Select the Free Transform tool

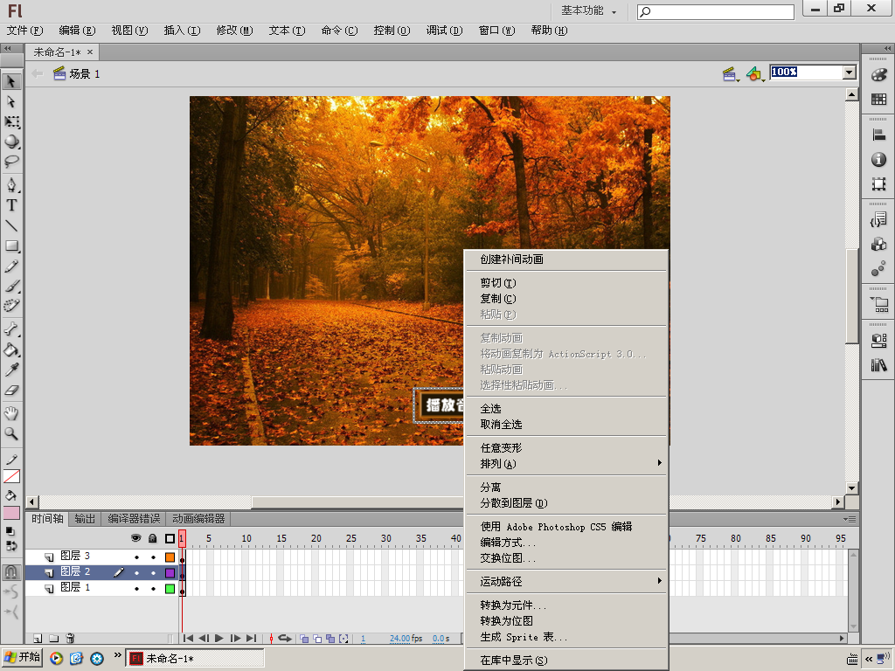point(11,122)
